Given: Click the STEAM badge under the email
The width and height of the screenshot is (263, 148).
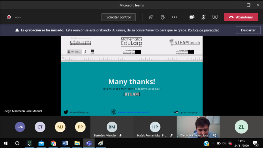Looking at the screenshot, I should coord(132,94).
